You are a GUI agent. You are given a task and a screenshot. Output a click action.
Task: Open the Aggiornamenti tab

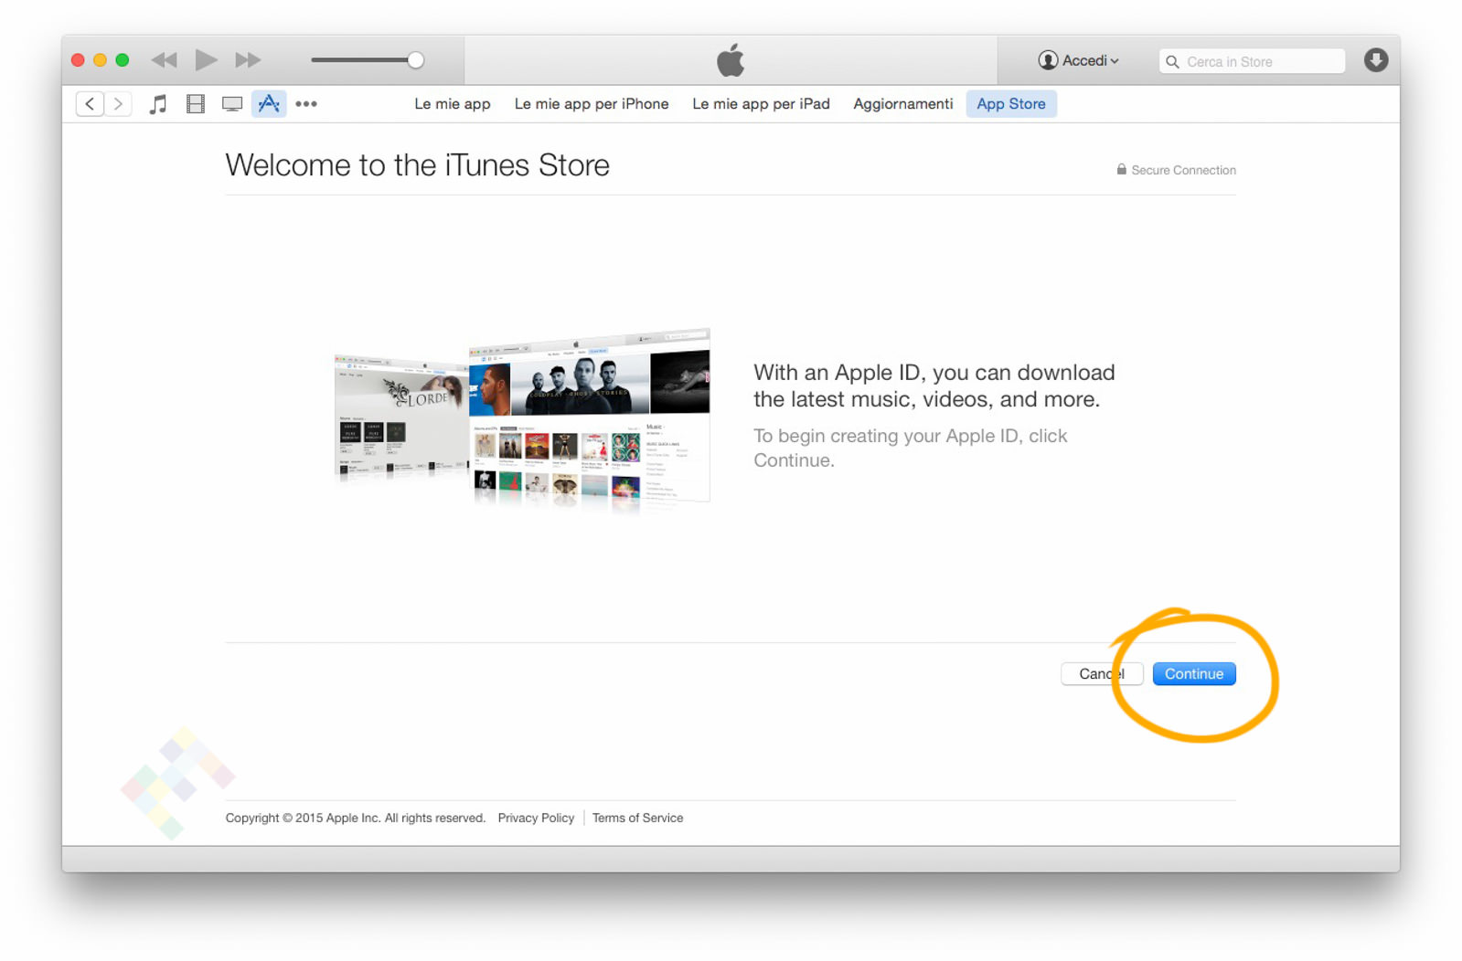[903, 104]
